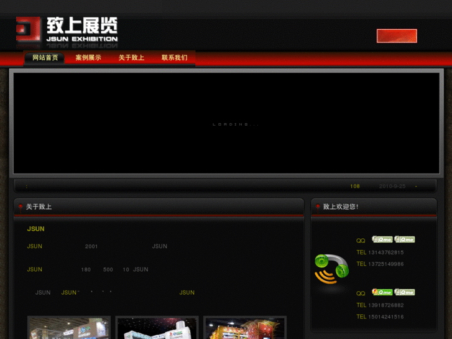Viewport: 452px width, 339px height.
Task: Open the 联系我们 navigation tab
Action: coord(175,58)
